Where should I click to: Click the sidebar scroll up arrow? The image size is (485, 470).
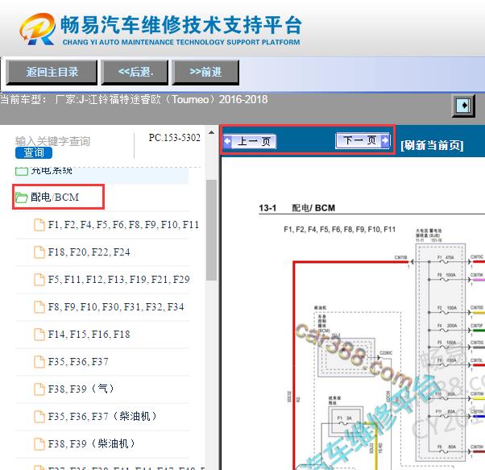click(x=212, y=133)
